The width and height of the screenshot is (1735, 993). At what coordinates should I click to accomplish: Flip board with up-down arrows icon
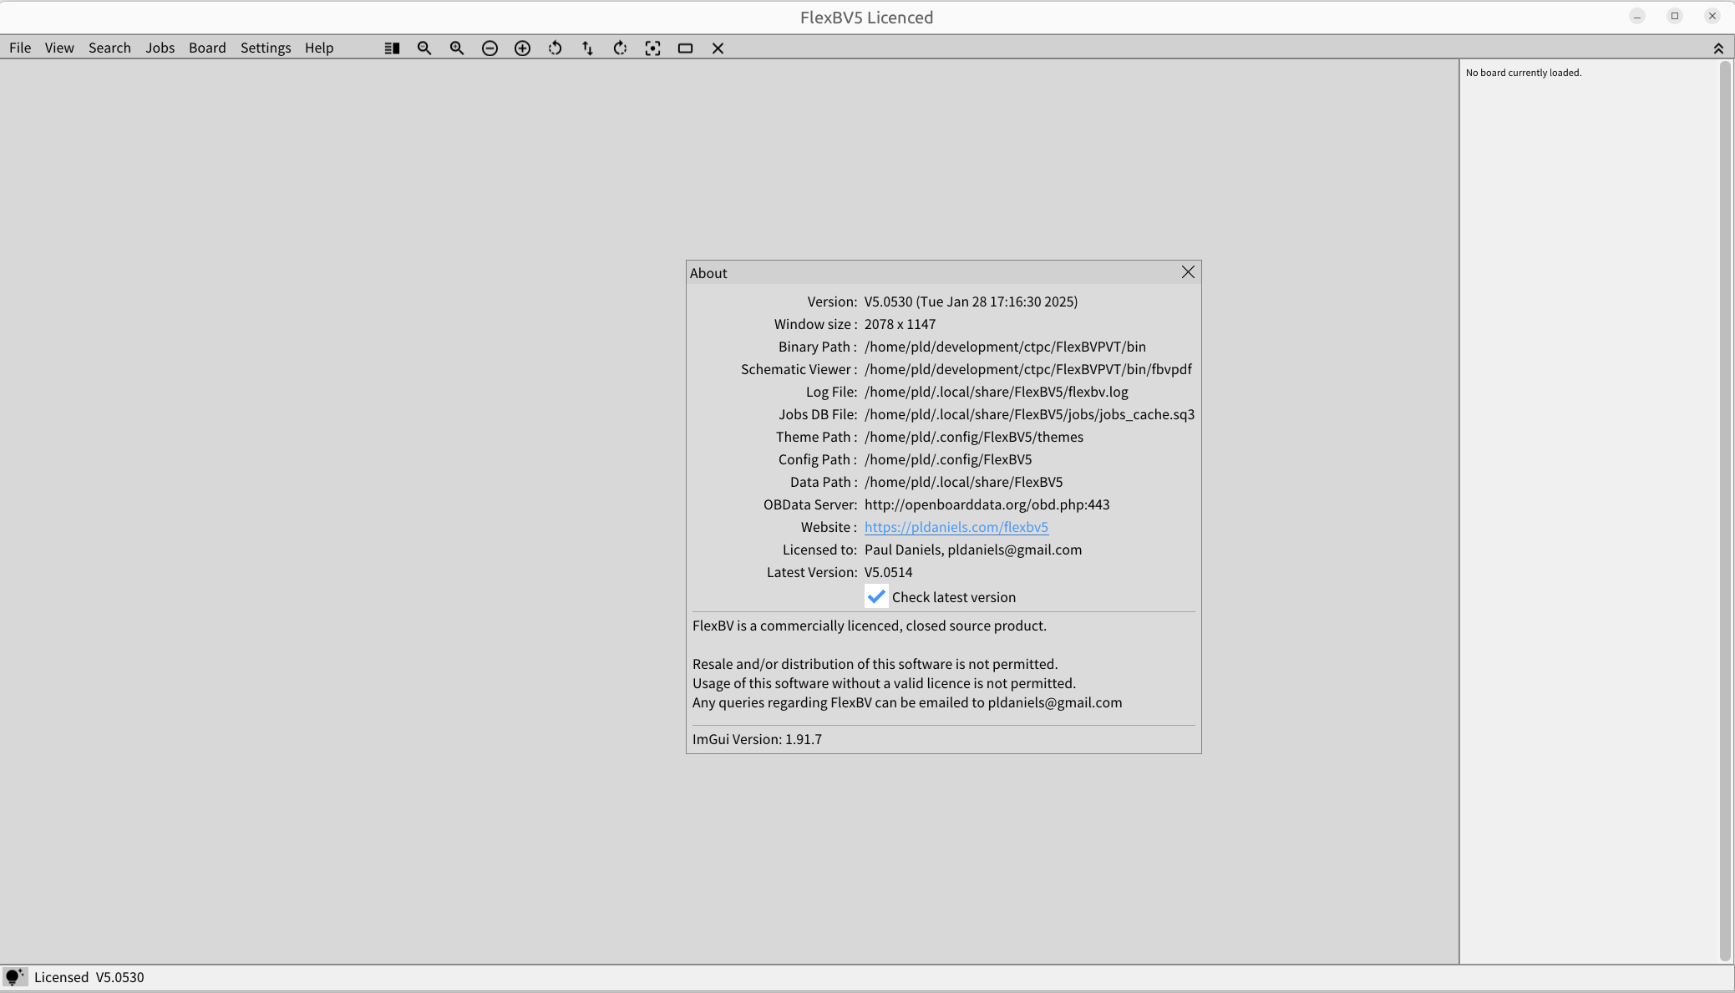coord(587,48)
